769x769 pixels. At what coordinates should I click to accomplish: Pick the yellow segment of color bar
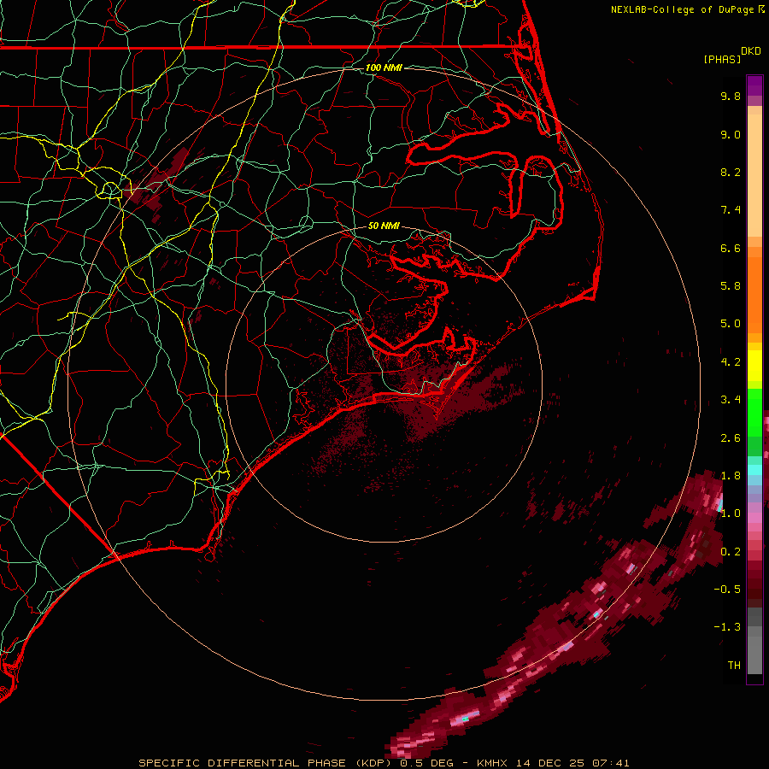coord(754,366)
